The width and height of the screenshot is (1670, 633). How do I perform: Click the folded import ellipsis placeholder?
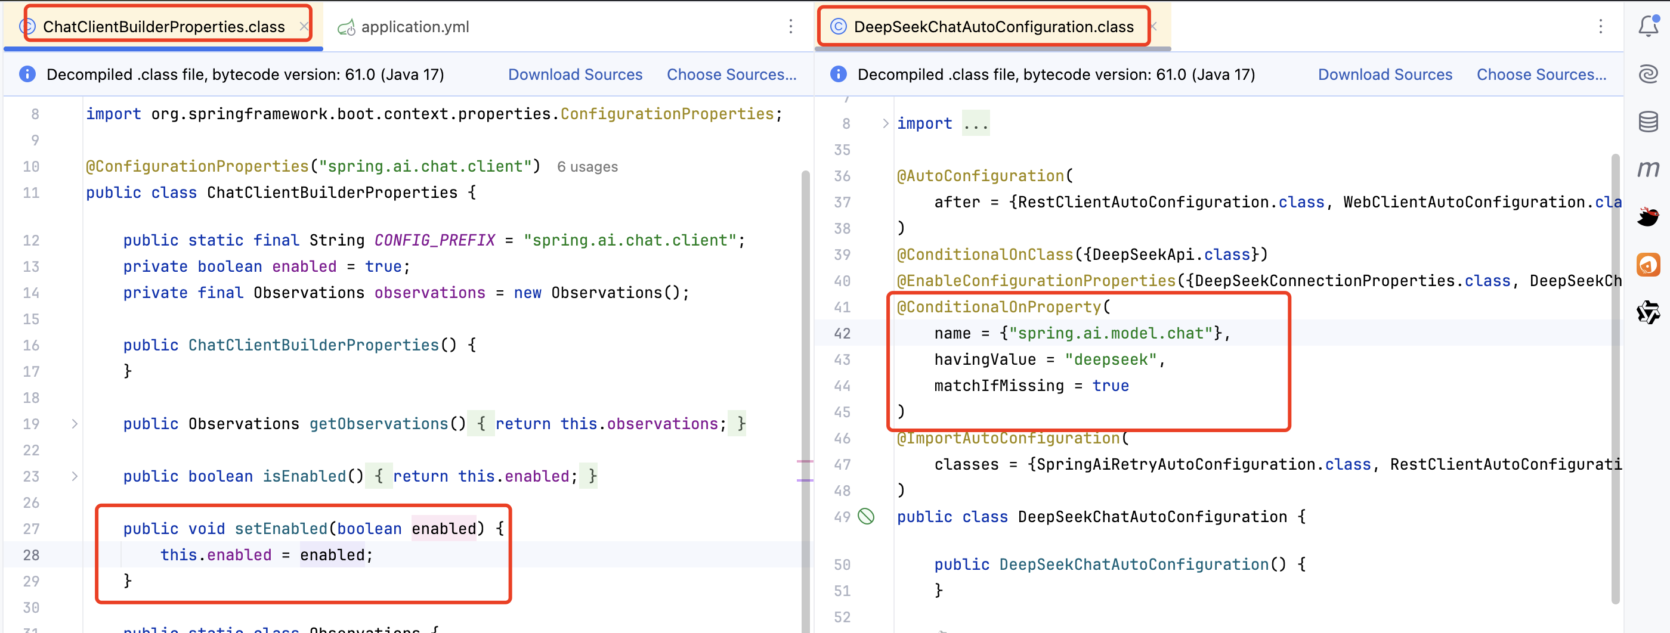pos(976,123)
